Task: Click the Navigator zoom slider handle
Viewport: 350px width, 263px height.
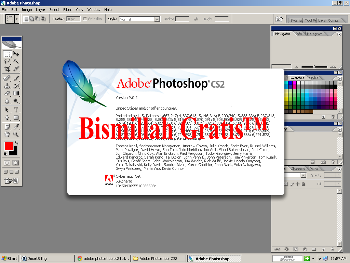Action: coord(314,67)
